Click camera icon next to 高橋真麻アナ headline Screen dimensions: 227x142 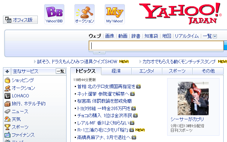(134, 138)
